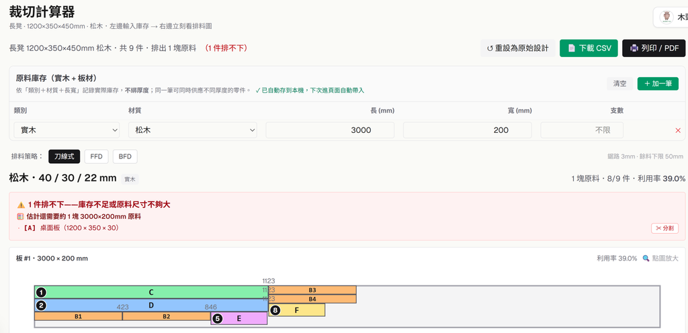The height and width of the screenshot is (333, 688).
Task: Select the orange B3 piece in layout
Action: pyautogui.click(x=312, y=290)
